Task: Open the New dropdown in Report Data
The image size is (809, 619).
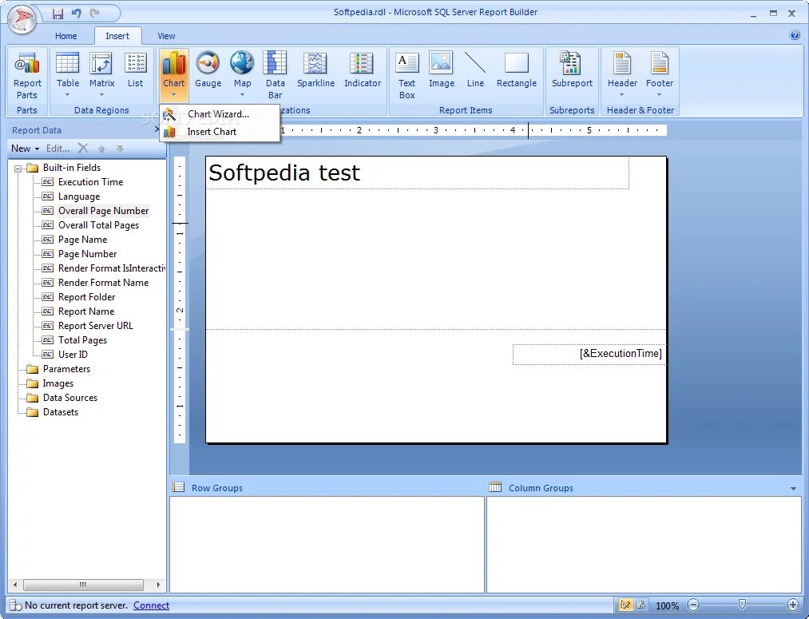Action: pos(26,149)
